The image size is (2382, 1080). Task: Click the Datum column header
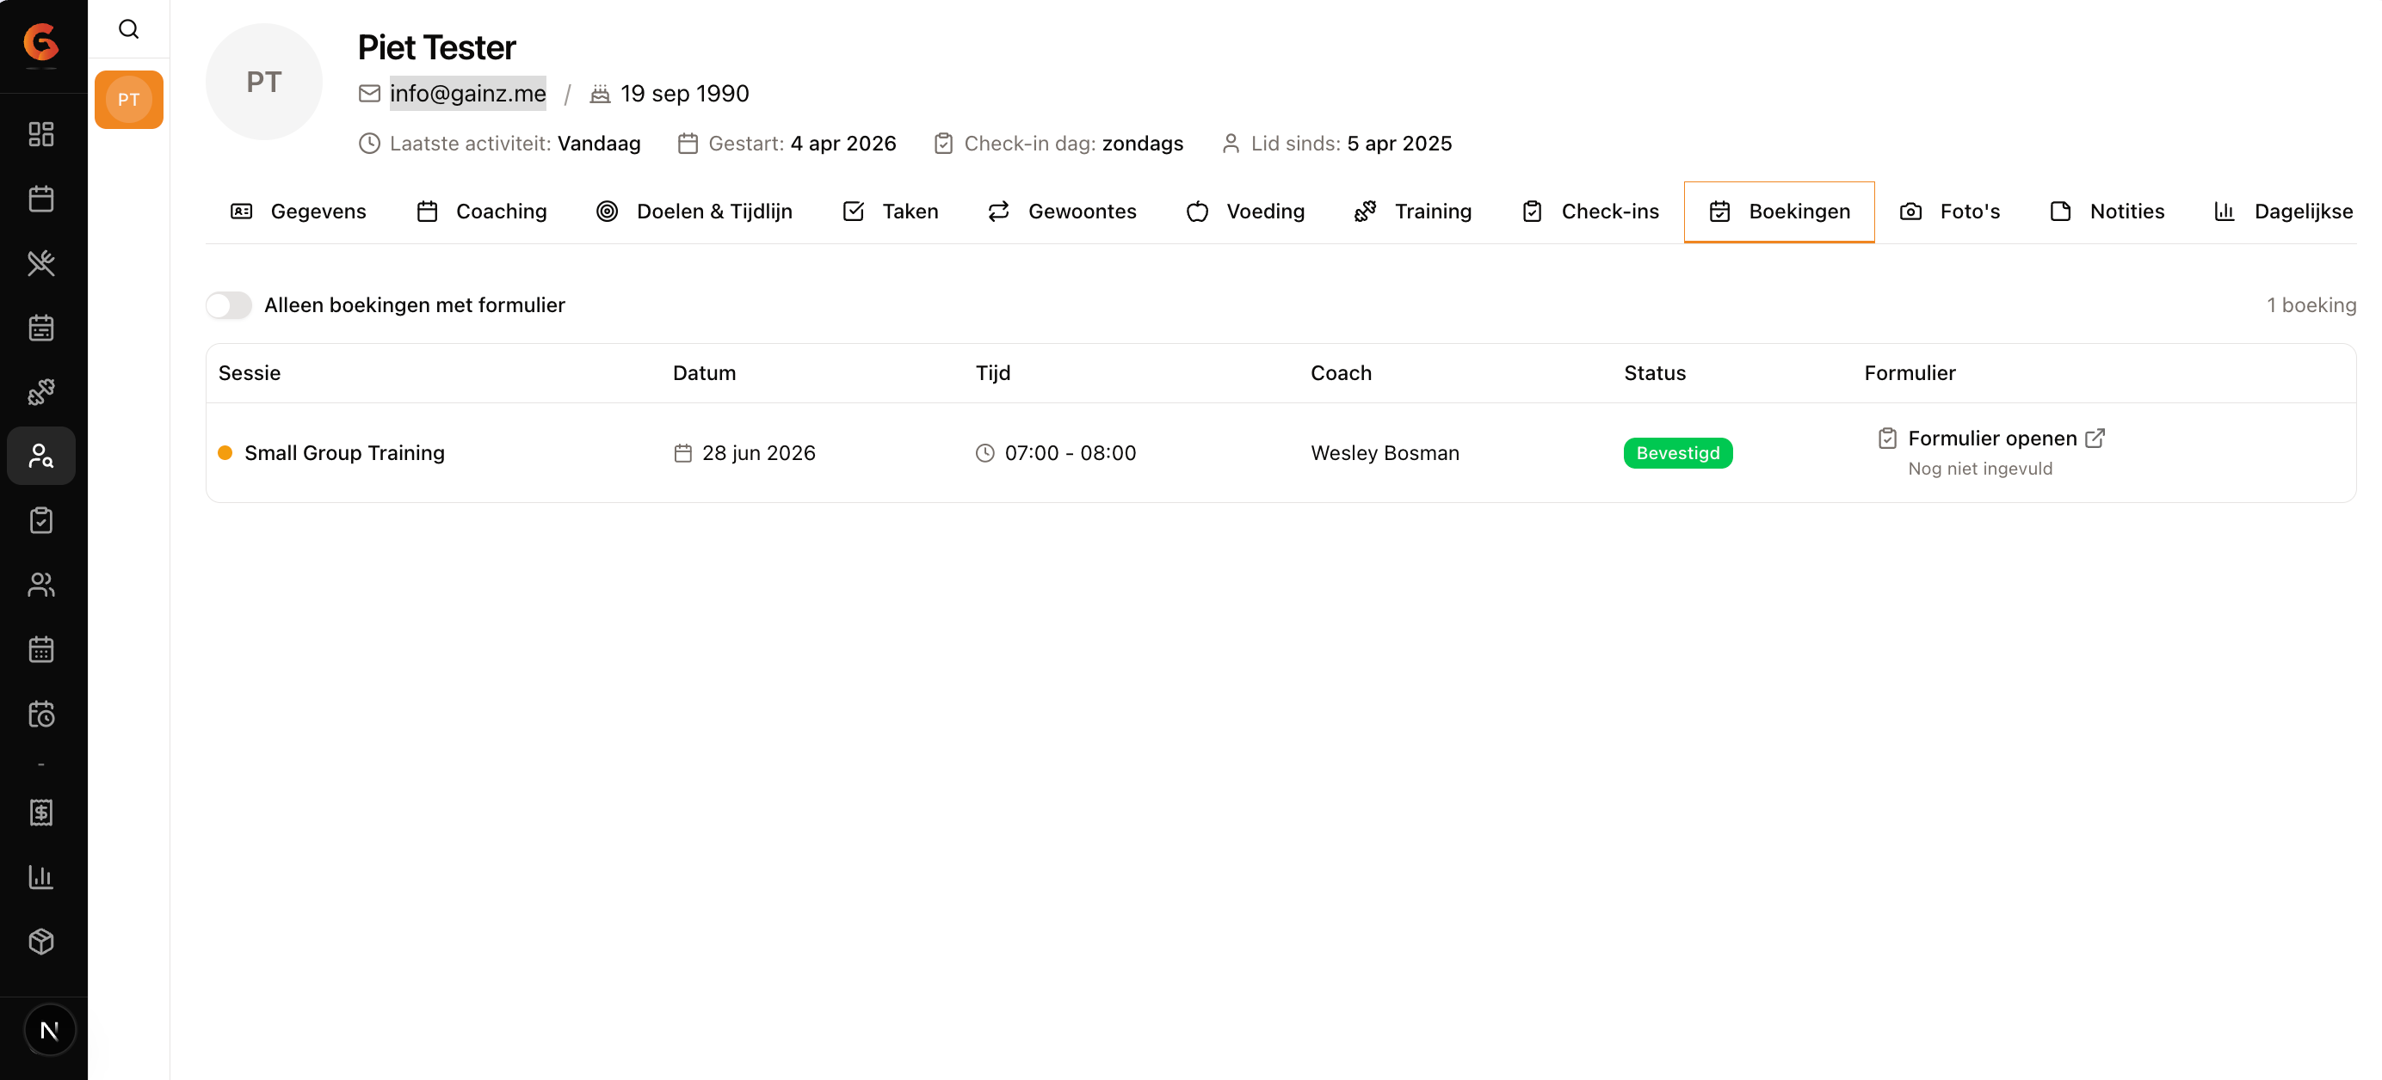705,373
